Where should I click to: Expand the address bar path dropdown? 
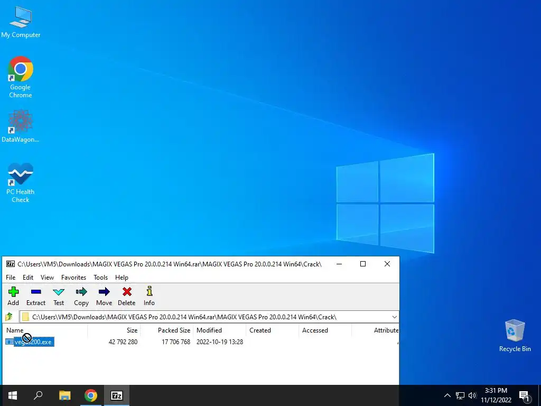394,317
